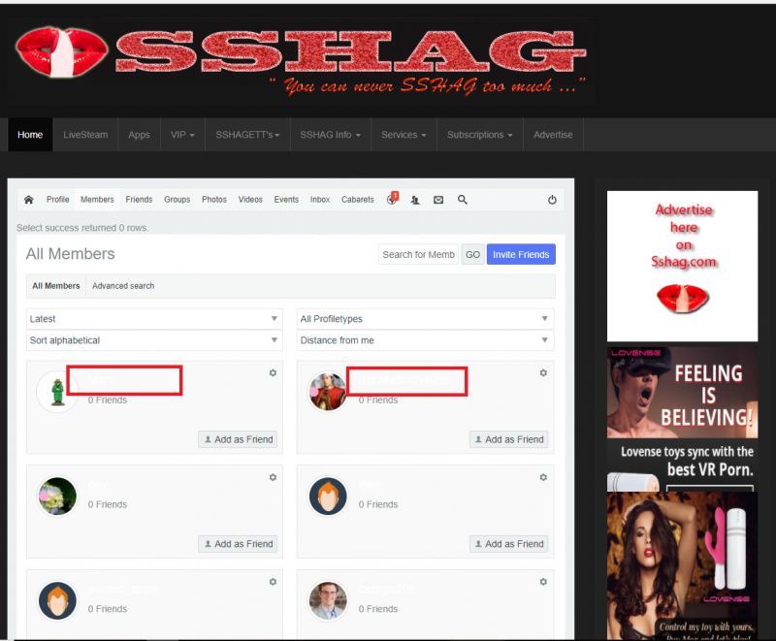
Task: Open gear options on qwe's card
Action: coord(543,477)
